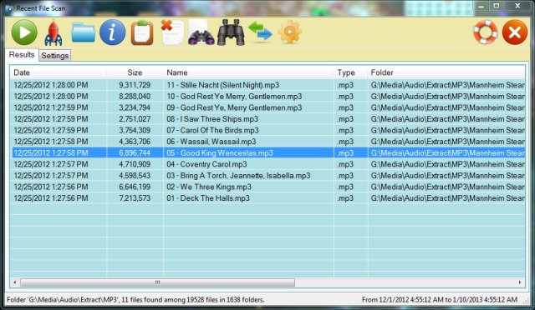Click the red rocket icon
535x310 pixels.
53,32
